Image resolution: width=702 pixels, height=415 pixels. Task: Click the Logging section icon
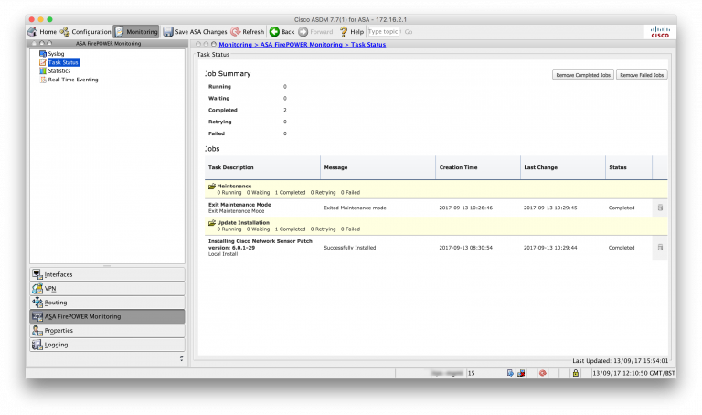coord(37,345)
